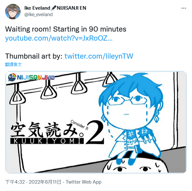Open Ike Eveland's profile avatar
The height and width of the screenshot is (191, 192).
click(13, 12)
